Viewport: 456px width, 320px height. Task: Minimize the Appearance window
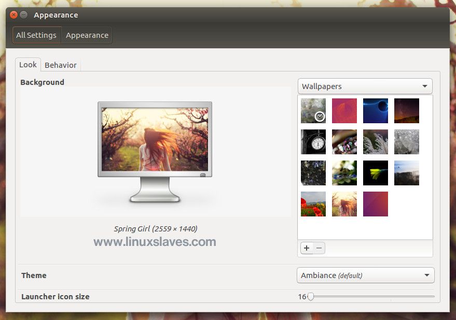coord(24,15)
